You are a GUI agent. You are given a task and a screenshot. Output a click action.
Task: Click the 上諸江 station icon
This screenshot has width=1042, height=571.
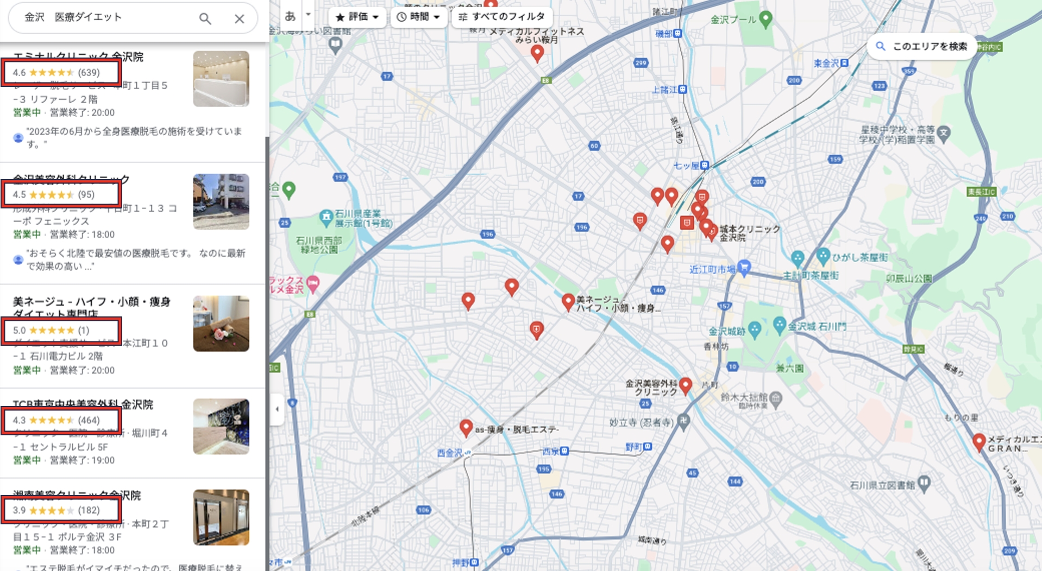click(x=682, y=90)
